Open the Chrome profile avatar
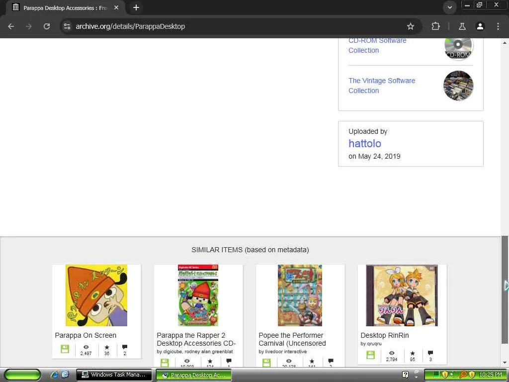The height and width of the screenshot is (382, 509). coord(480,26)
